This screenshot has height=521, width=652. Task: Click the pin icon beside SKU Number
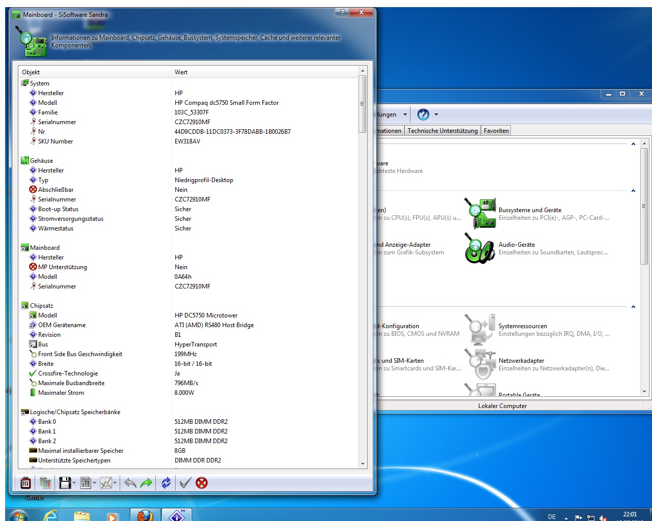[x=33, y=141]
